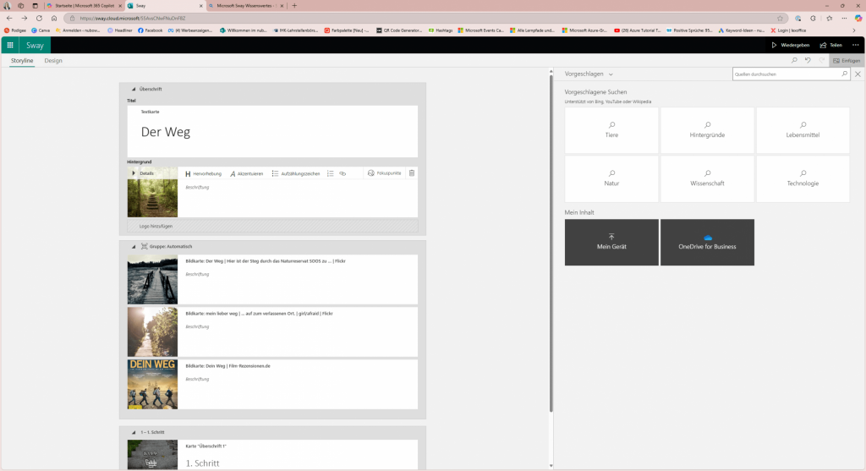Open the Microsoft 365 app launcher grid
This screenshot has width=866, height=471.
click(10, 46)
